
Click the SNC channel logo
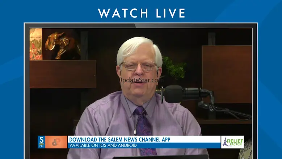(x=41, y=142)
